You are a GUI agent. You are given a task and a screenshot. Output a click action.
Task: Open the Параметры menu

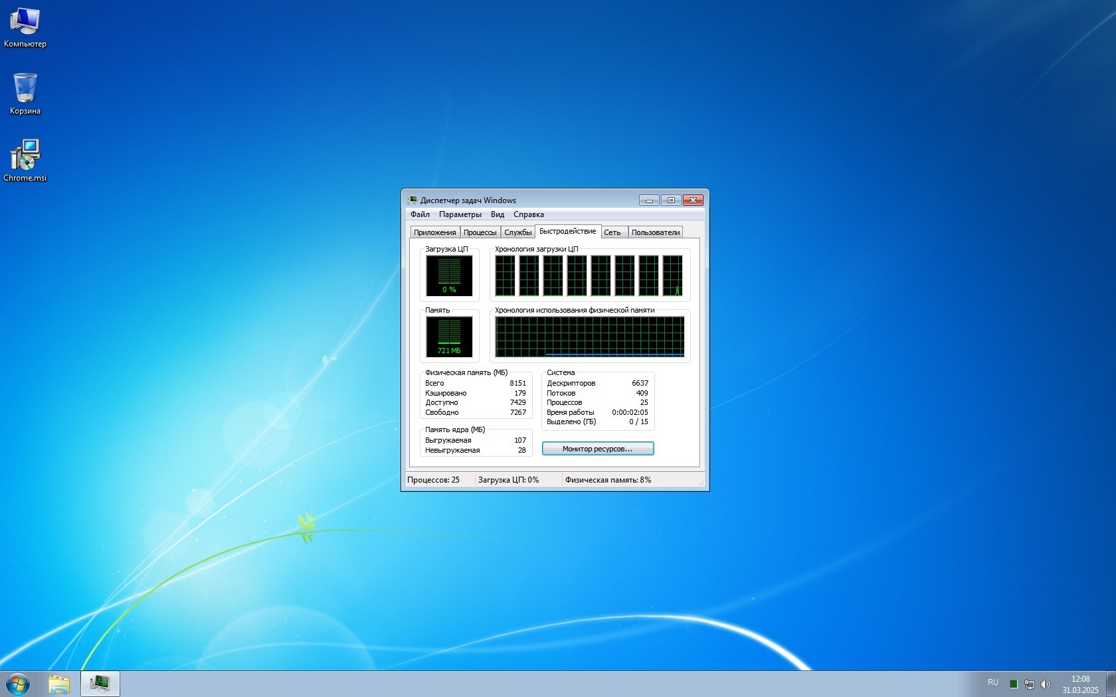coord(460,214)
